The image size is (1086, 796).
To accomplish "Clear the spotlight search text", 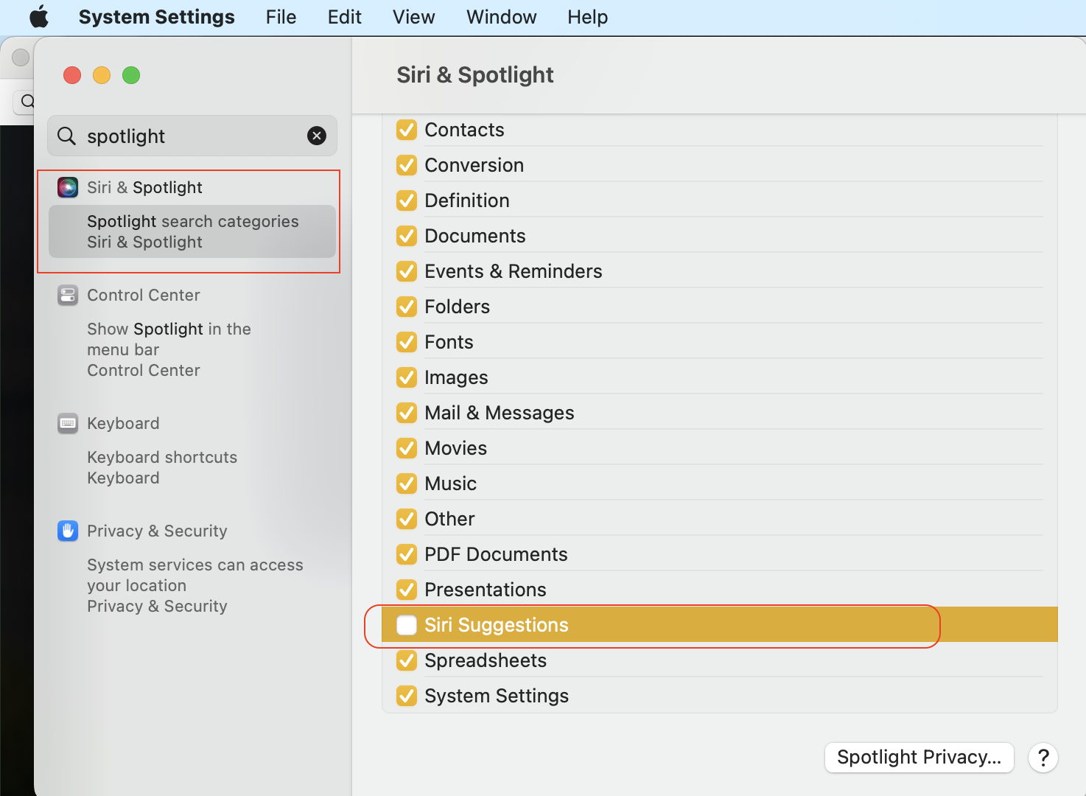I will pyautogui.click(x=317, y=136).
